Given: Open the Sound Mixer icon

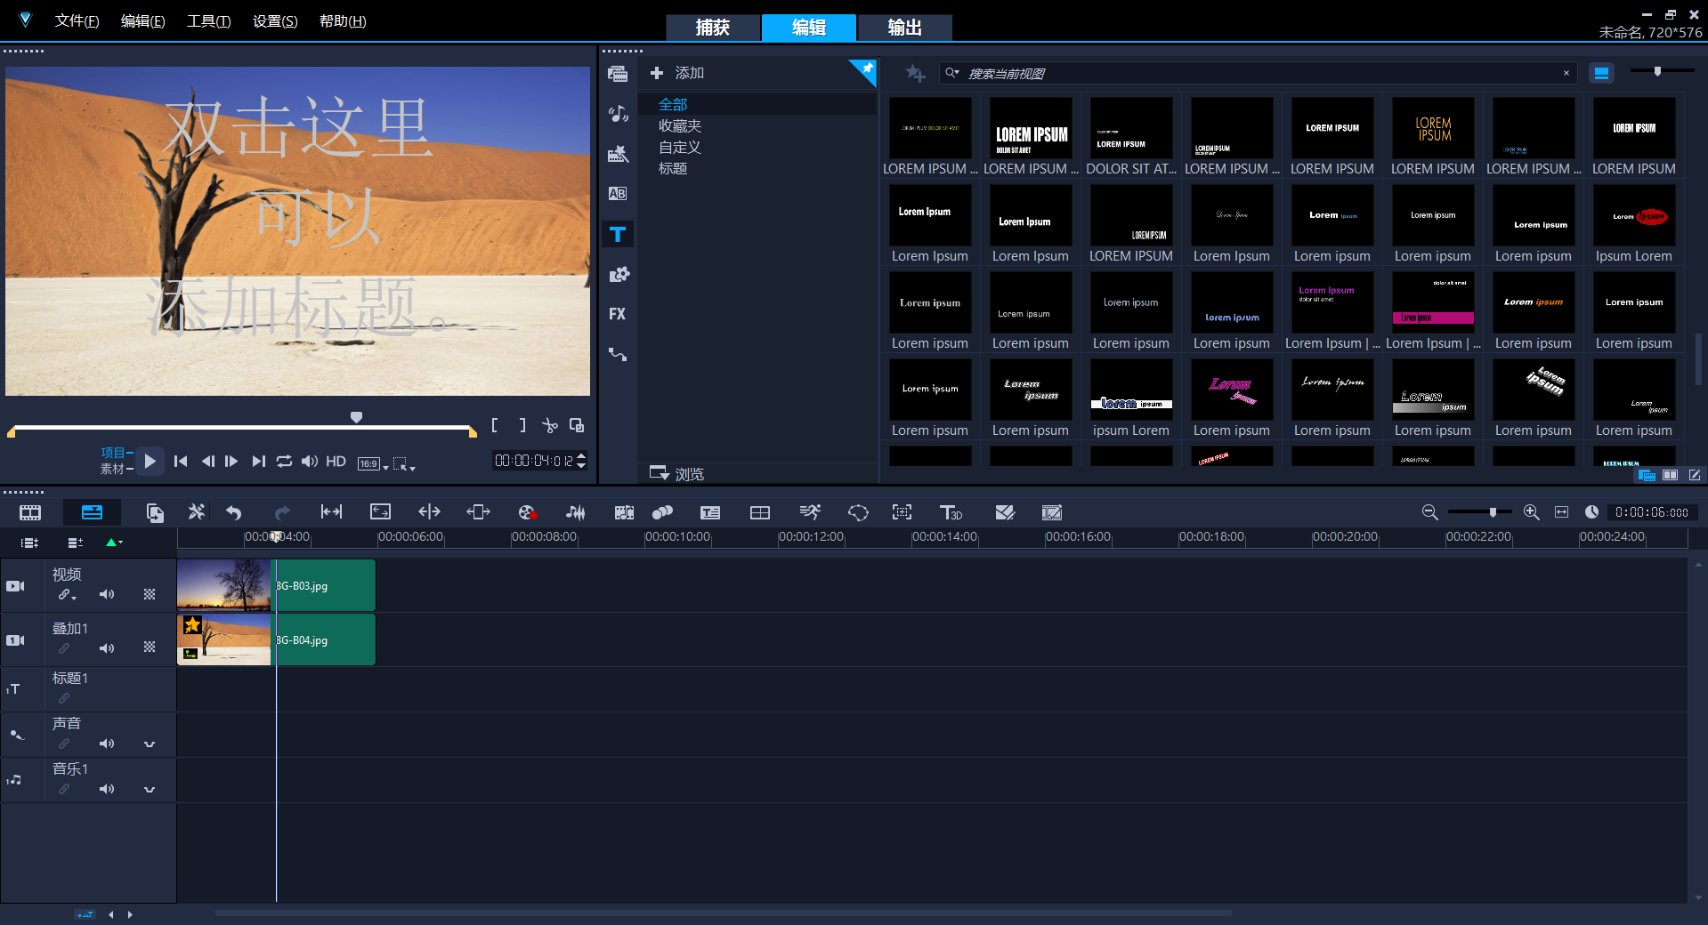Looking at the screenshot, I should pos(576,512).
